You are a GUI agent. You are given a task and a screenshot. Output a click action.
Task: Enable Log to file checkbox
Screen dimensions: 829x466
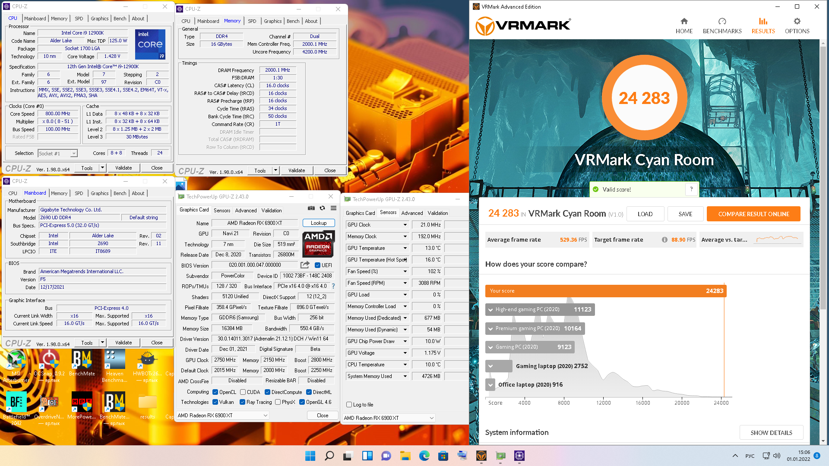pyautogui.click(x=349, y=405)
